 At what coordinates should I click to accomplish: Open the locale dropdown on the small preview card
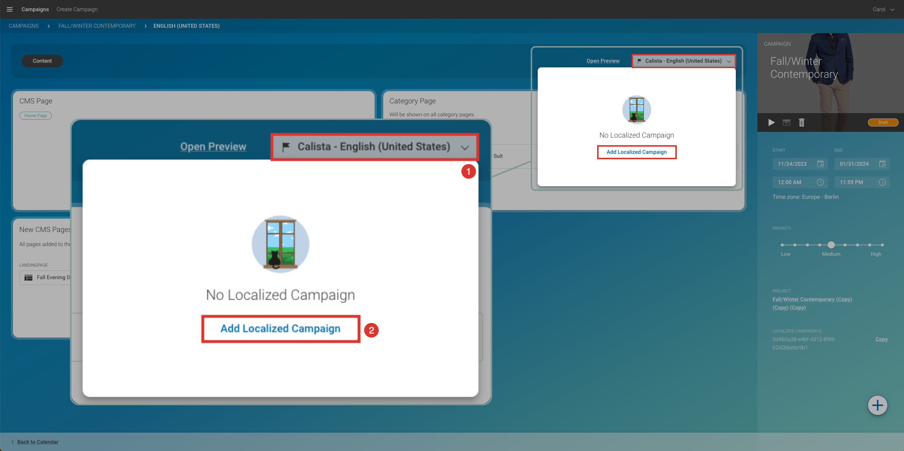[x=683, y=61]
